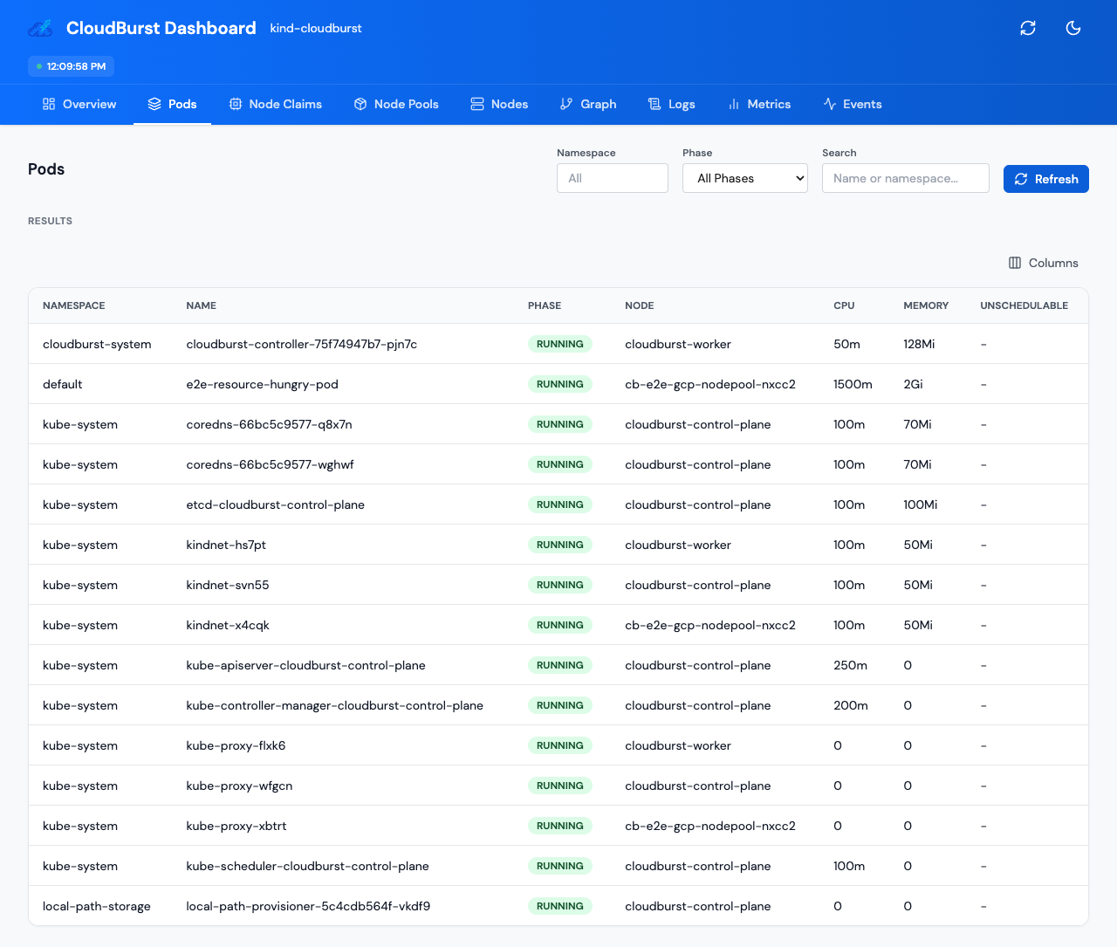Click the Events pulse icon
The width and height of the screenshot is (1117, 947).
coord(828,104)
